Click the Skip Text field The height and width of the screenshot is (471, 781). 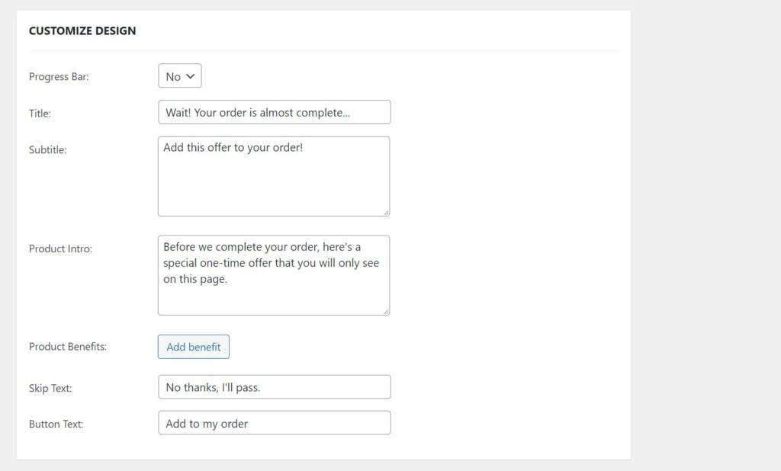275,386
